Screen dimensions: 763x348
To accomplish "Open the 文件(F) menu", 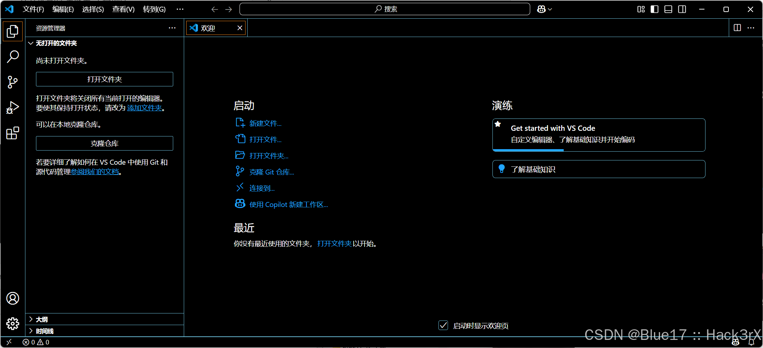I will pyautogui.click(x=33, y=9).
